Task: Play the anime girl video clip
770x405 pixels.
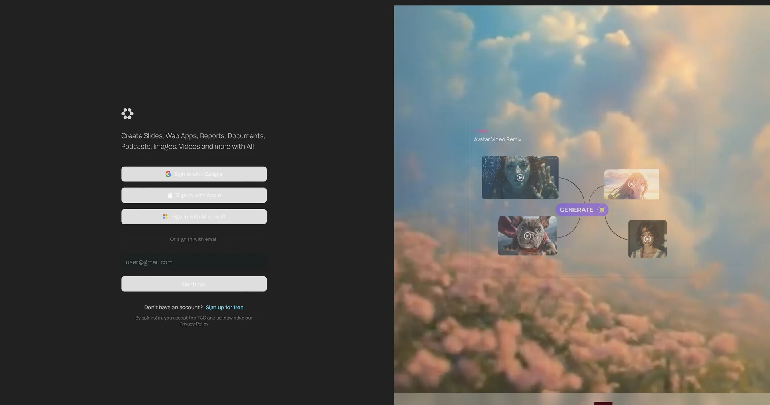Action: click(632, 184)
